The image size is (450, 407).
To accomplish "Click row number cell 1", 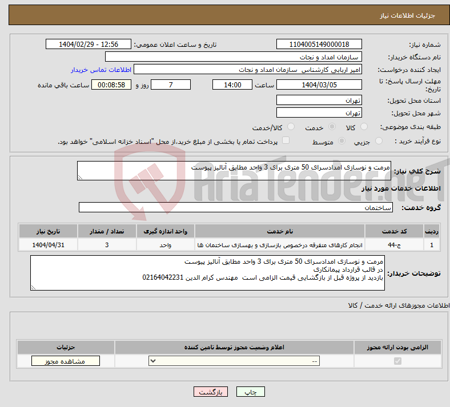I will click(x=432, y=245).
